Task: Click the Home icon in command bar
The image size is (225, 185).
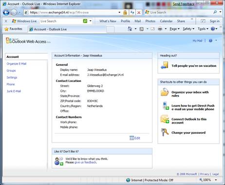Action: (130, 29)
